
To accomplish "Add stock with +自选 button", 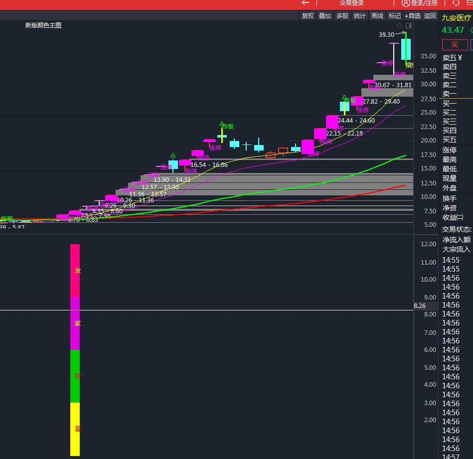I will coord(412,15).
